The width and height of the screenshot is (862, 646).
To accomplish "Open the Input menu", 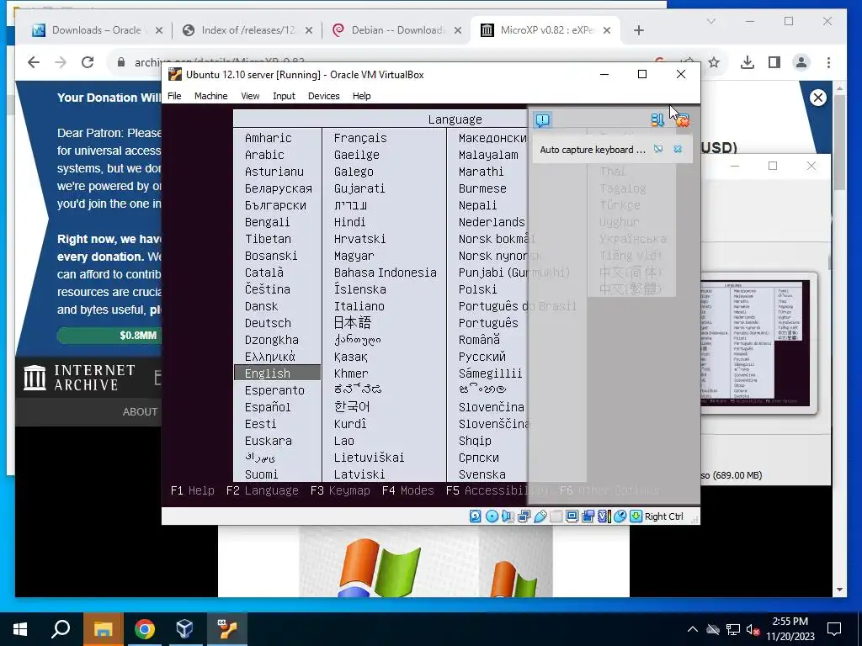I will (284, 96).
